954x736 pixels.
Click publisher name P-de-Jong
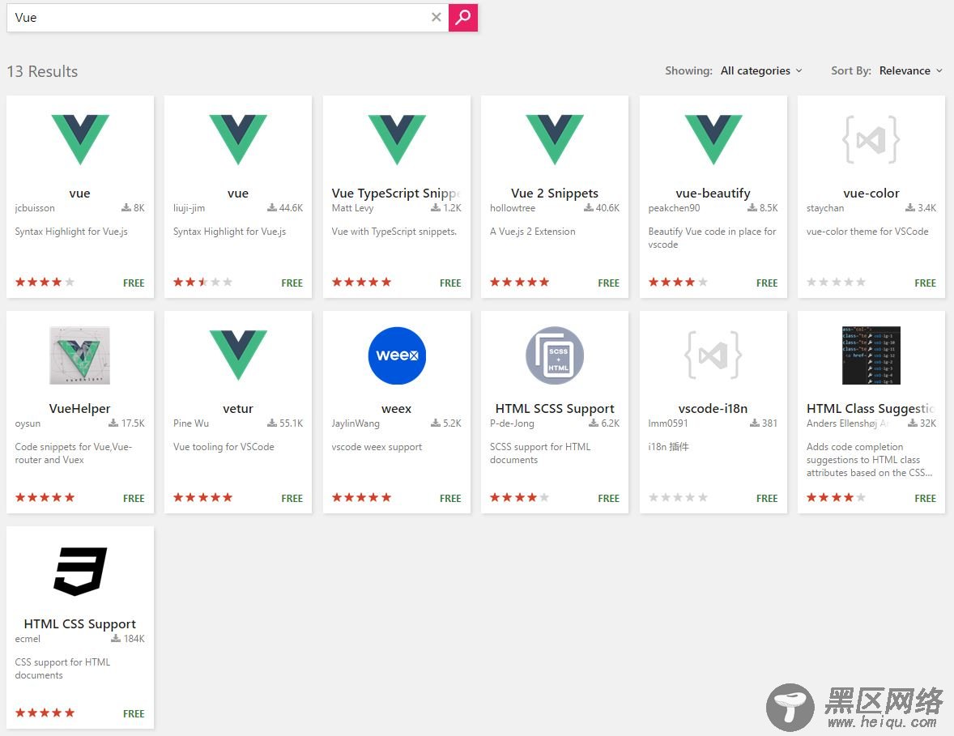point(512,423)
